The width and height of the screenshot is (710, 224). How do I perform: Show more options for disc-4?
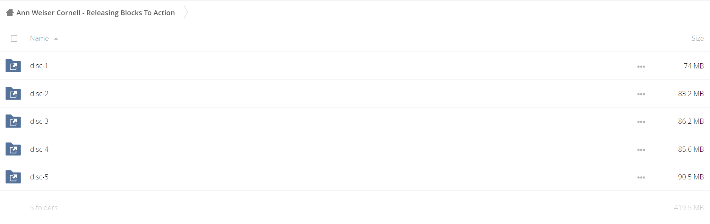point(641,150)
